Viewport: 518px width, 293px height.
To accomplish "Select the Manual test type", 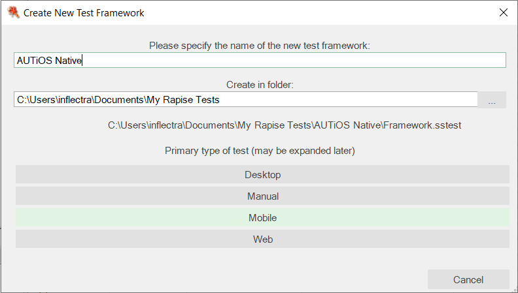I will click(x=262, y=196).
